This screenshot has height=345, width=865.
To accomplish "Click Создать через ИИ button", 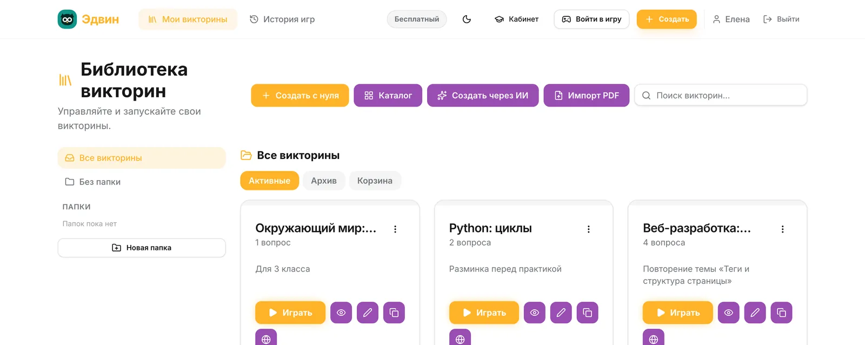I will (483, 95).
